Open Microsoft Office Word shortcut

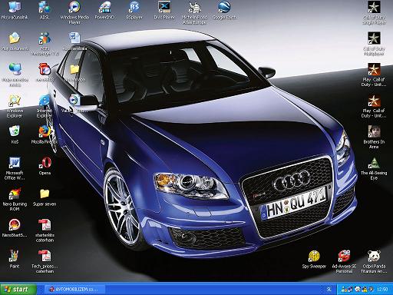click(x=15, y=168)
